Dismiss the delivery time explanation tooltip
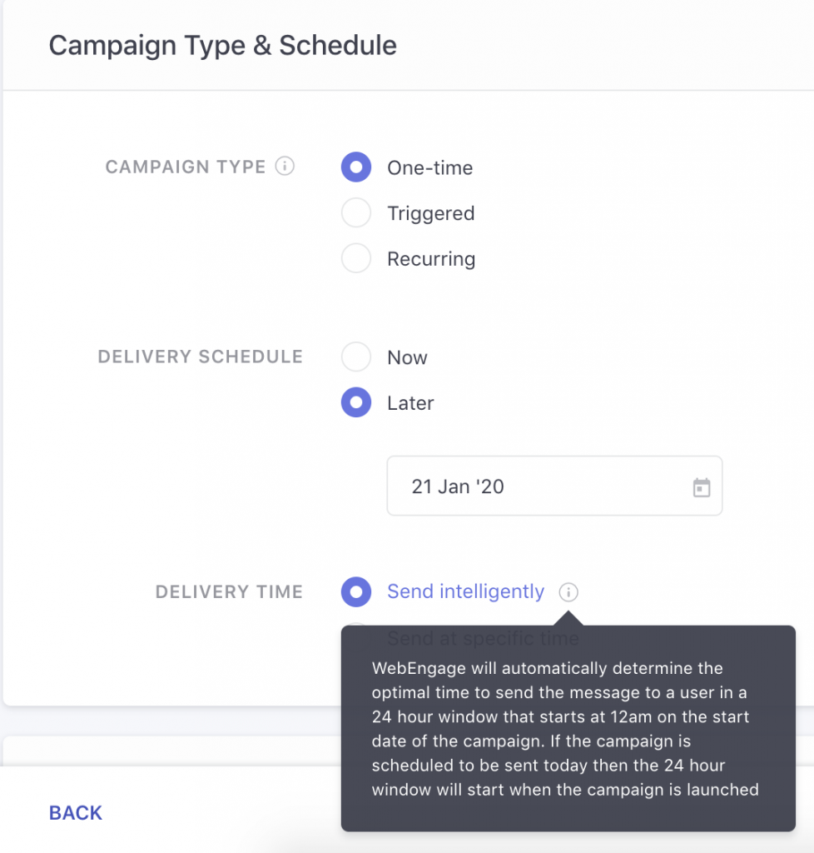Image resolution: width=814 pixels, height=853 pixels. pos(569,729)
